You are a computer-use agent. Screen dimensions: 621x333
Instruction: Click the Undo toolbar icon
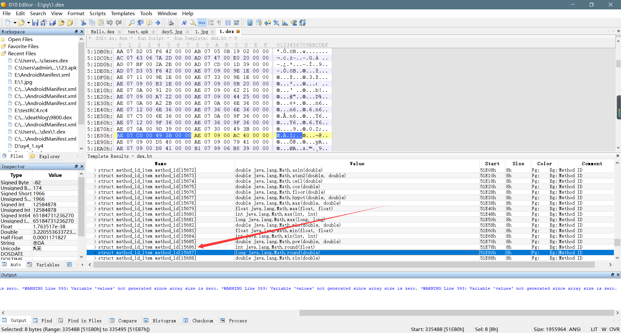coord(110,23)
